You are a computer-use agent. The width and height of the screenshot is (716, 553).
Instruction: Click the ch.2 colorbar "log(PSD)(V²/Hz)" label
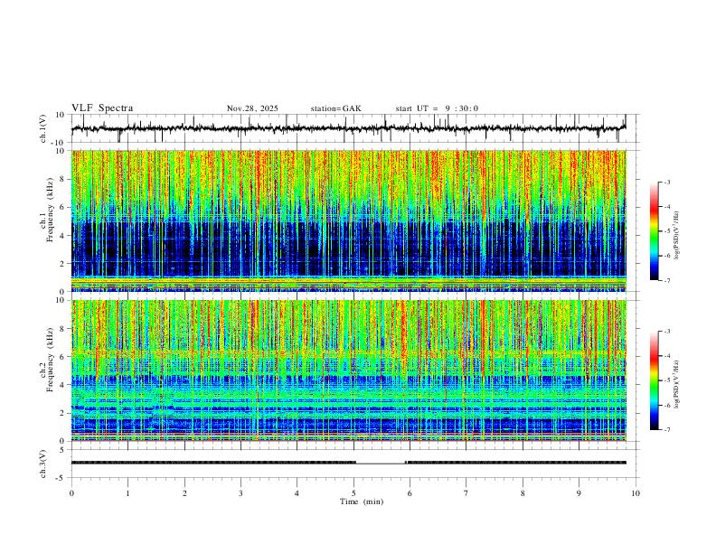click(x=676, y=384)
